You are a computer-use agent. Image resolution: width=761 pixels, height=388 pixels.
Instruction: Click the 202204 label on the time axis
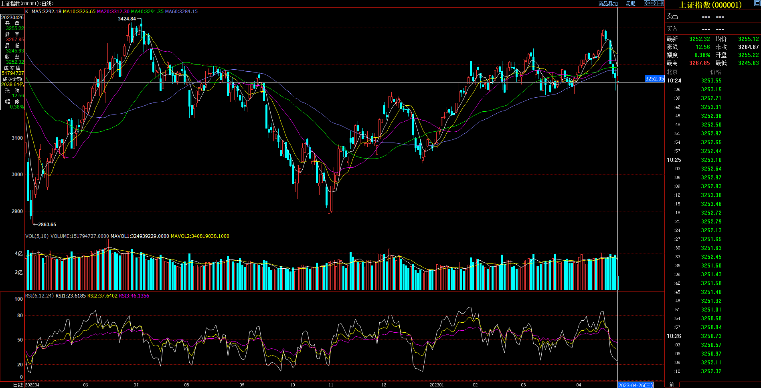[32, 385]
